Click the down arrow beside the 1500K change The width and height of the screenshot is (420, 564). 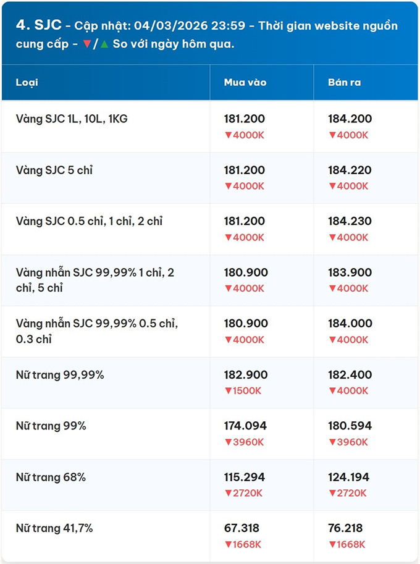click(x=227, y=390)
